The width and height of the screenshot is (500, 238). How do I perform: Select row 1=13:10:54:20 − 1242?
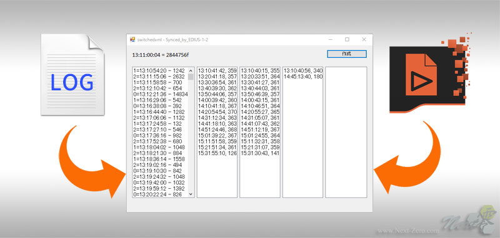[159, 70]
